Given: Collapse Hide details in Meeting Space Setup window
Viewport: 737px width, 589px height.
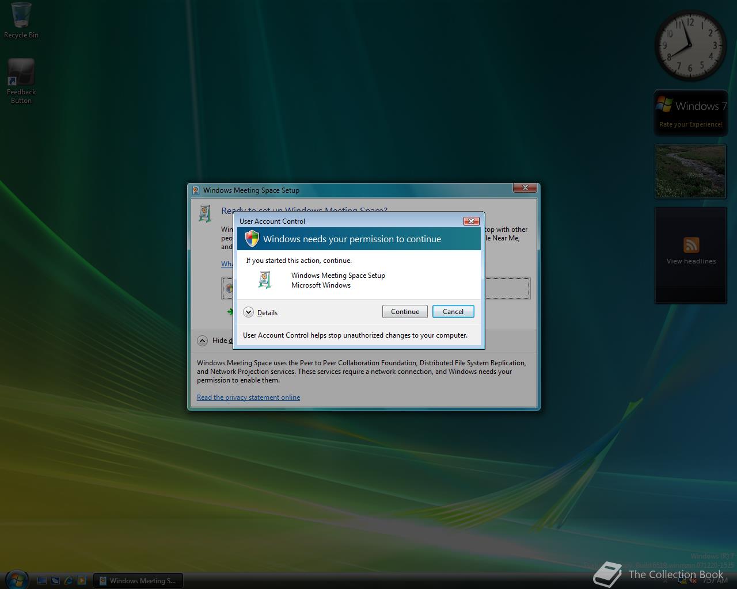Looking at the screenshot, I should coord(202,341).
